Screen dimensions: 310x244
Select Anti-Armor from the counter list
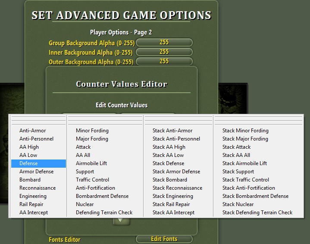coord(38,131)
